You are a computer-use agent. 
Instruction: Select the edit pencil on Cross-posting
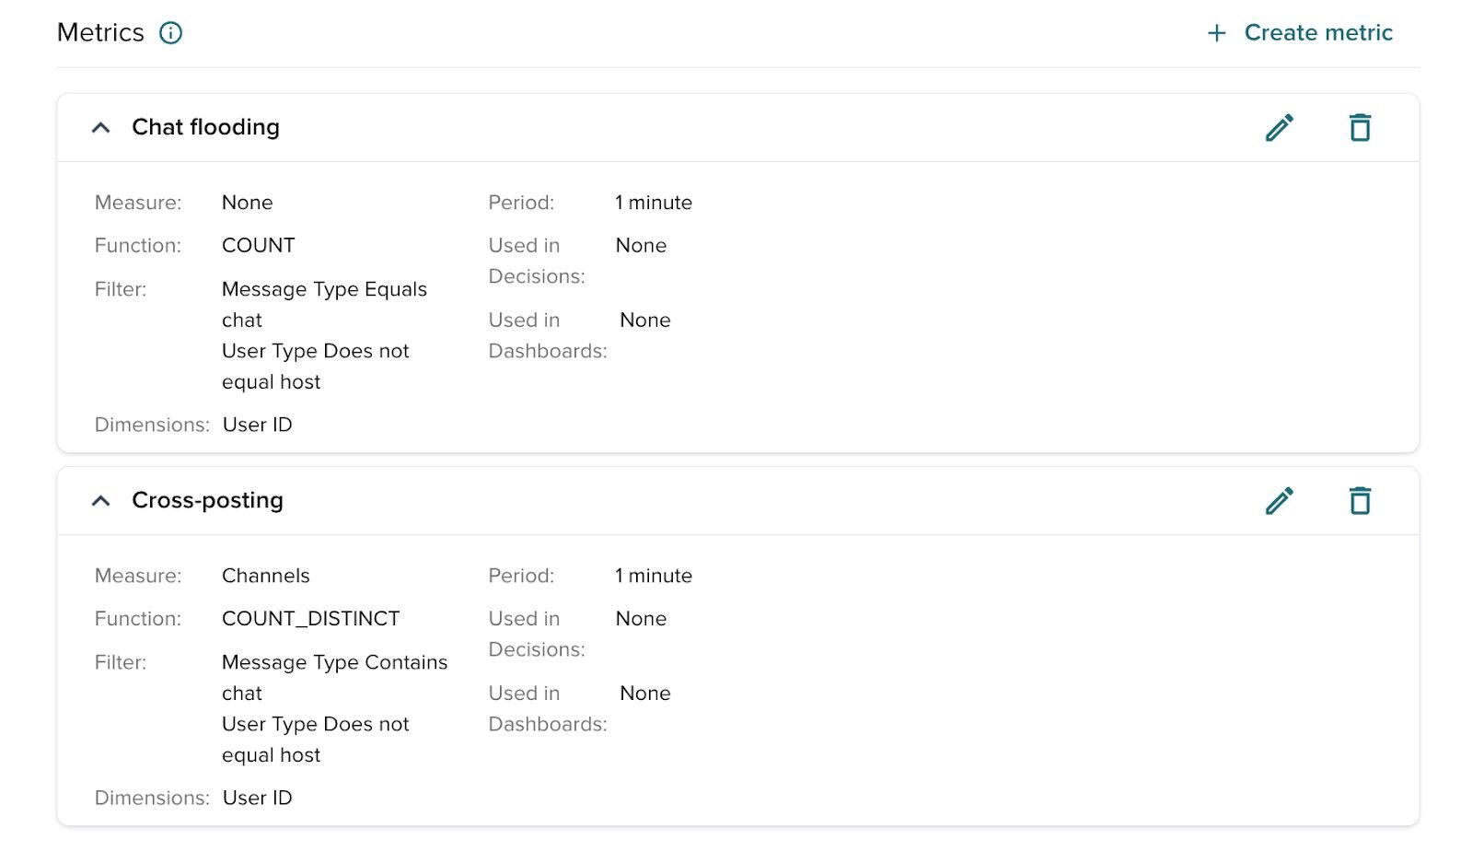coord(1280,501)
